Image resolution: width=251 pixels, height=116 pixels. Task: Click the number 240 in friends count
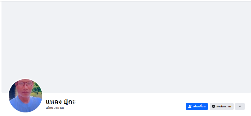tap(57, 108)
